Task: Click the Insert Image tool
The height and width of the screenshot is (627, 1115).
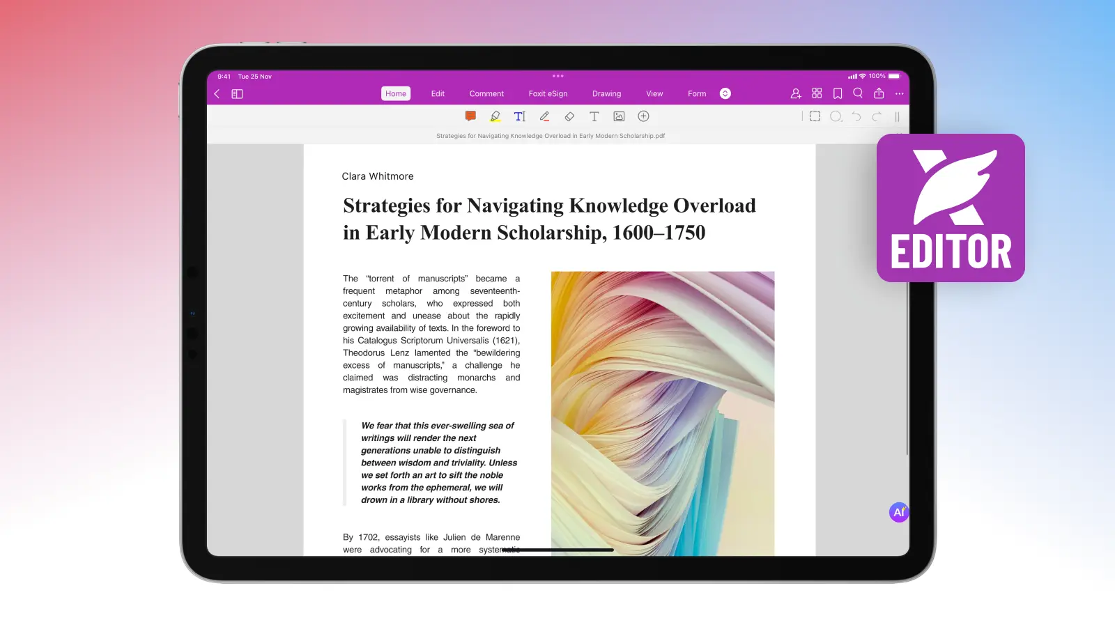Action: (x=619, y=116)
